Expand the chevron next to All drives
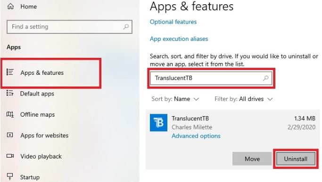This screenshot has width=322, height=182. [270, 99]
